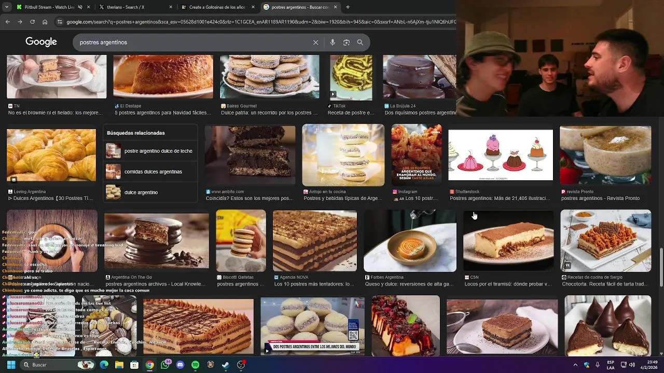Close the Create a Golosinas tab
The image size is (664, 373).
[253, 7]
